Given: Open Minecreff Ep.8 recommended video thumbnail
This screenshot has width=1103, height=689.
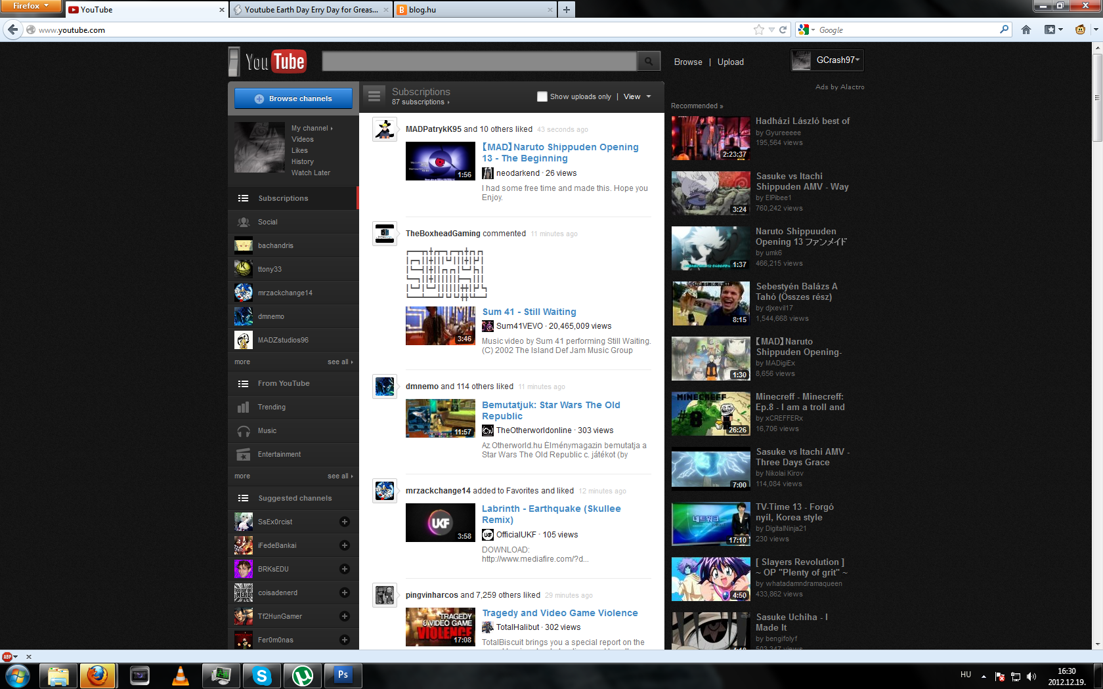Looking at the screenshot, I should click(x=710, y=414).
